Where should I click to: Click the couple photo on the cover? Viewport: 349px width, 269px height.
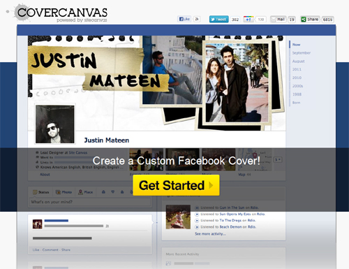(237, 83)
